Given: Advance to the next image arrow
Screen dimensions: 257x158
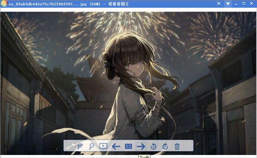Looking at the screenshot, I should click(x=141, y=146).
